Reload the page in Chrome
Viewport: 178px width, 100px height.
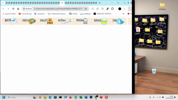(13, 9)
